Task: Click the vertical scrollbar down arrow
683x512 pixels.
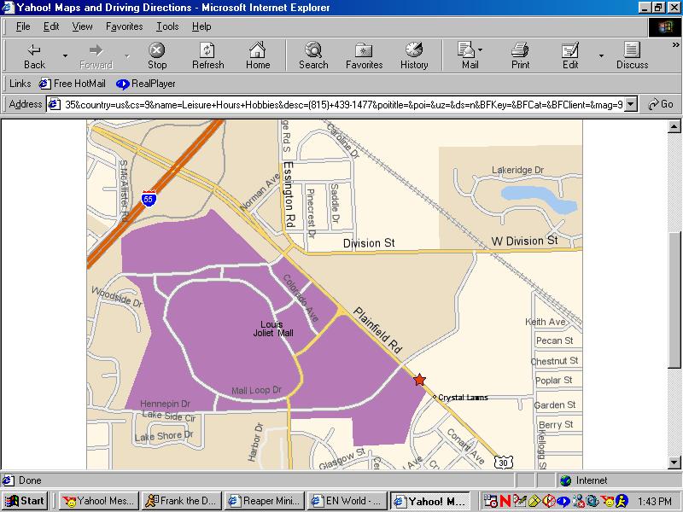Action: pyautogui.click(x=674, y=463)
